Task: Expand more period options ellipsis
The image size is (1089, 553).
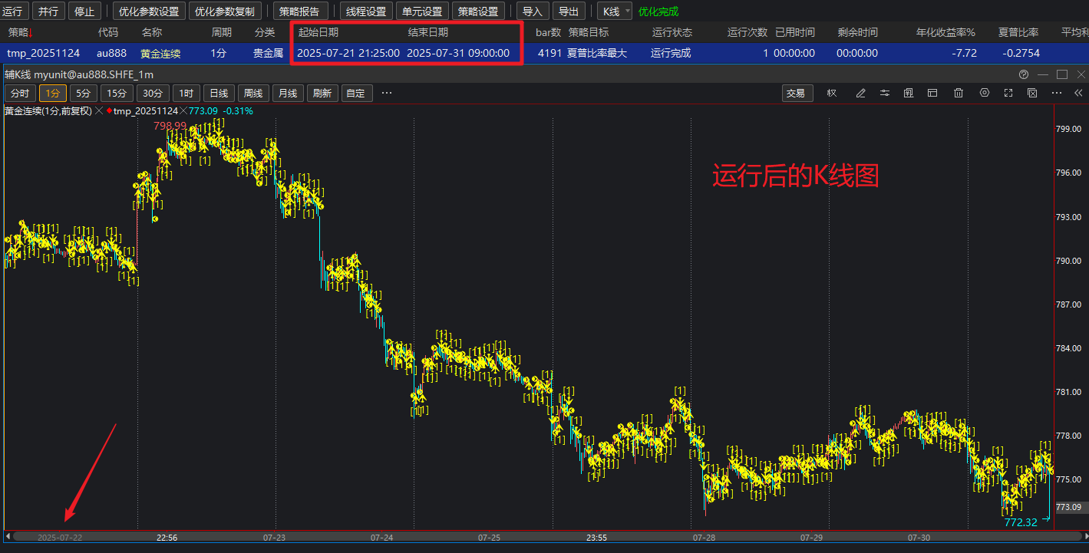Action: [x=387, y=94]
